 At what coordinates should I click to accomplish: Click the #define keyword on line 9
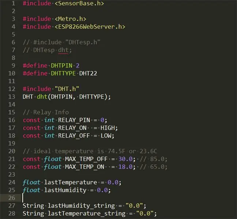(x=35, y=66)
